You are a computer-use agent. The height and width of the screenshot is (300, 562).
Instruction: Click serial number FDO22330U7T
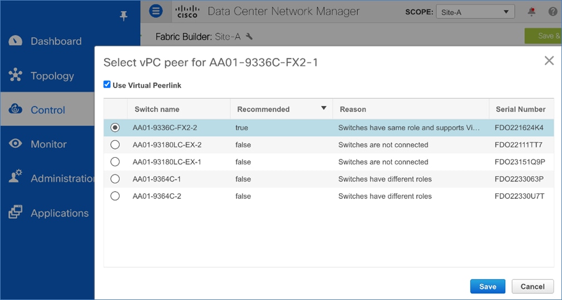(x=519, y=196)
